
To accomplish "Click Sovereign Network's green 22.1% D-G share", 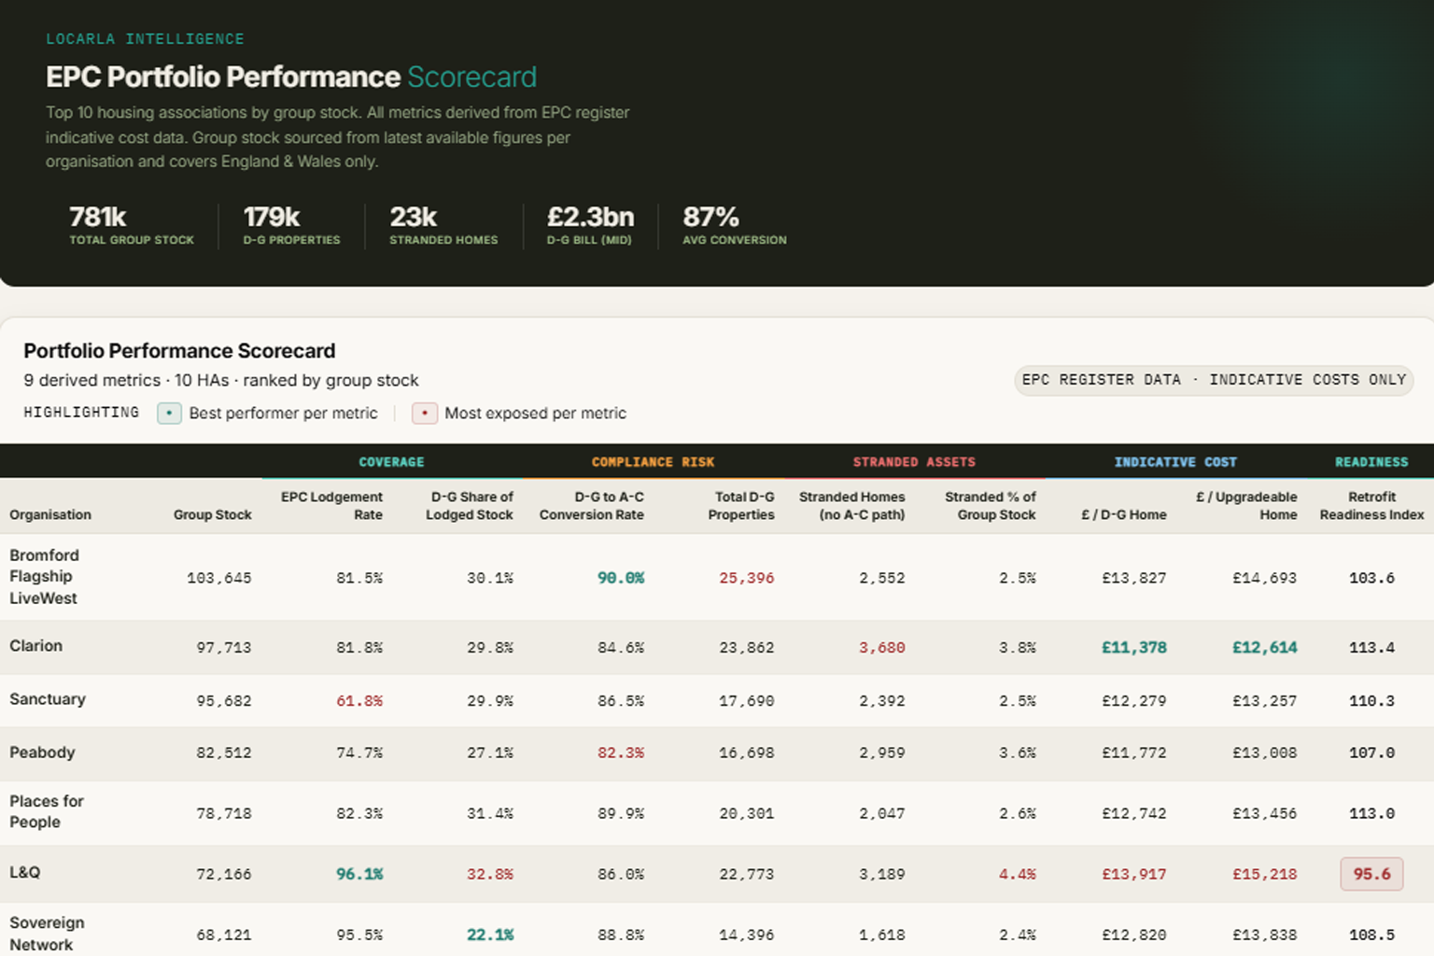I will (490, 935).
